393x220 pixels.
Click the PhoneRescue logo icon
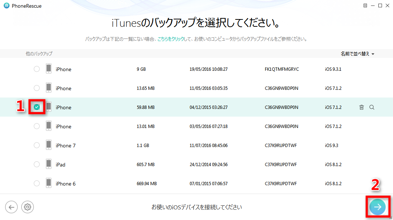[x=7, y=5]
